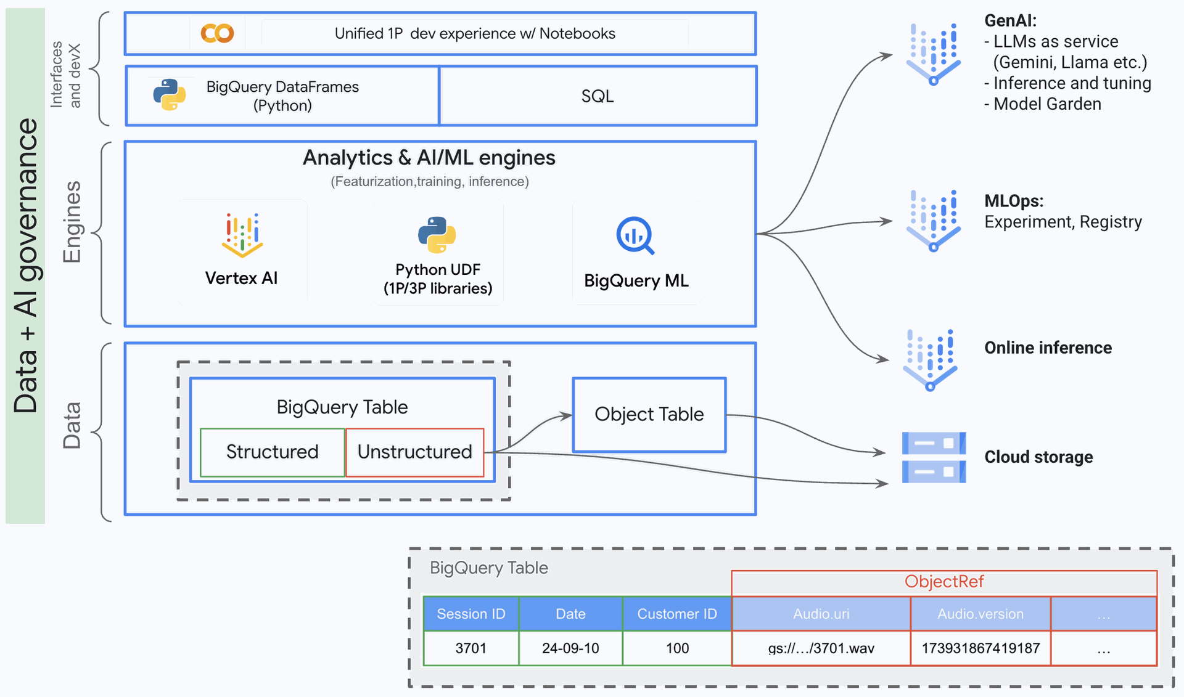Click the Audio.uri column header

(821, 614)
